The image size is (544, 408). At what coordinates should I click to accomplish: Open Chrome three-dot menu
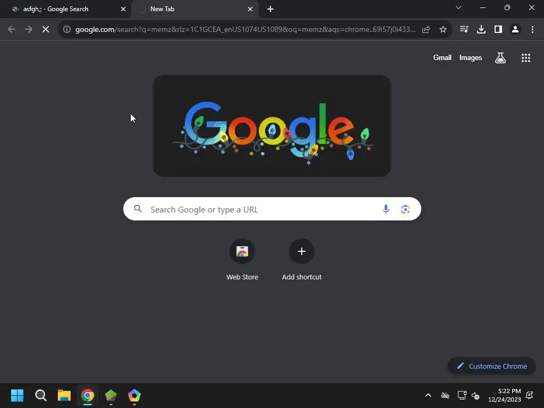532,30
